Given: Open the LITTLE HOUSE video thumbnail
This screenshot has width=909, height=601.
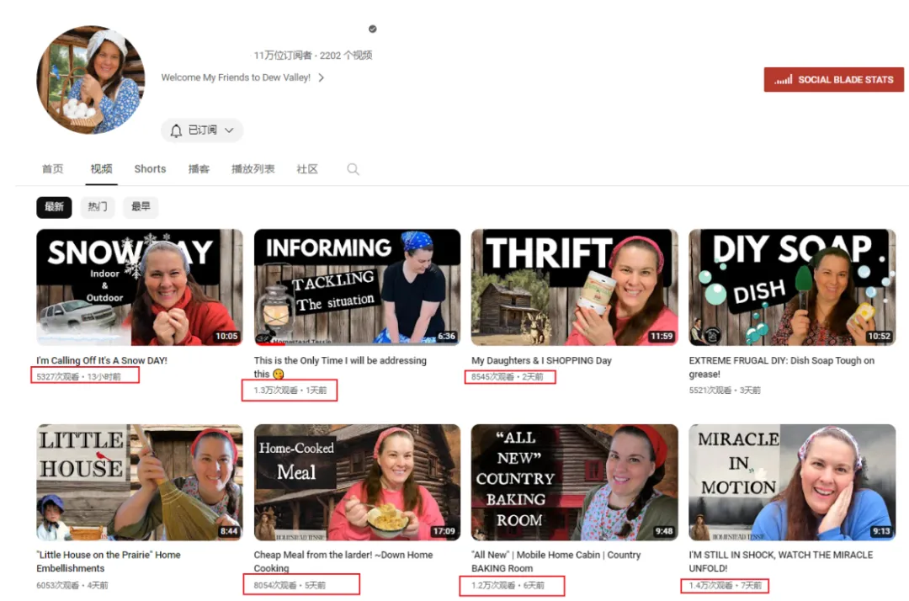Looking at the screenshot, I should (140, 483).
